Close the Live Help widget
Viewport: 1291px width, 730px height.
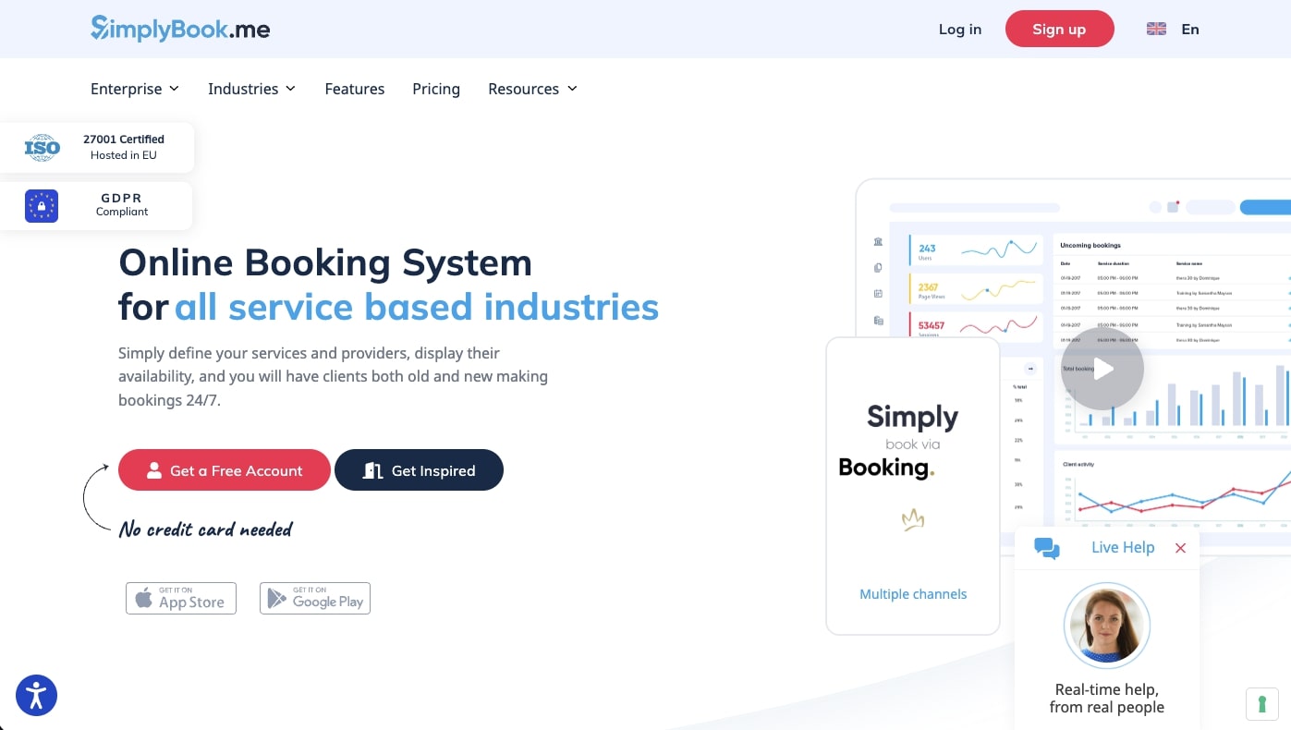[x=1180, y=548]
